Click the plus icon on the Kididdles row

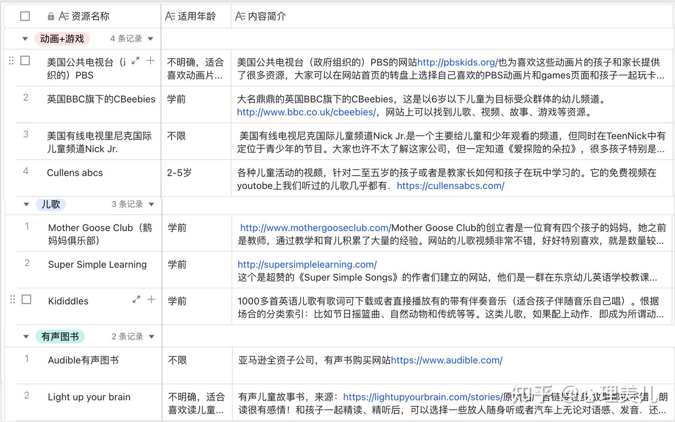click(151, 299)
